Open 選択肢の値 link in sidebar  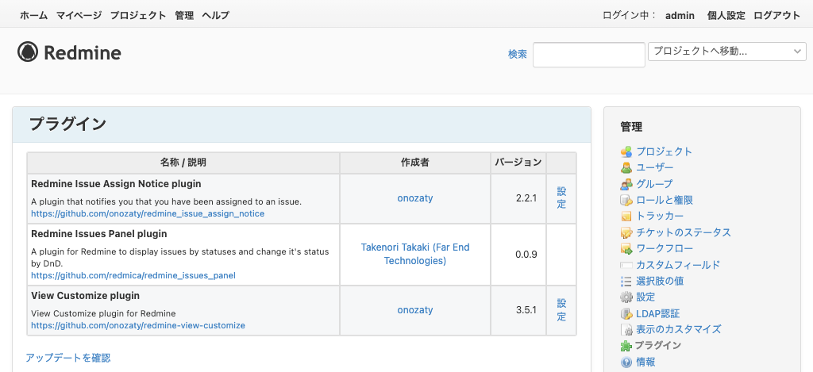point(660,282)
